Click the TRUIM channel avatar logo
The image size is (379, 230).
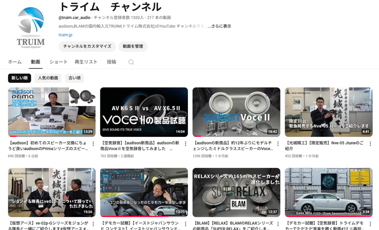(x=31, y=28)
